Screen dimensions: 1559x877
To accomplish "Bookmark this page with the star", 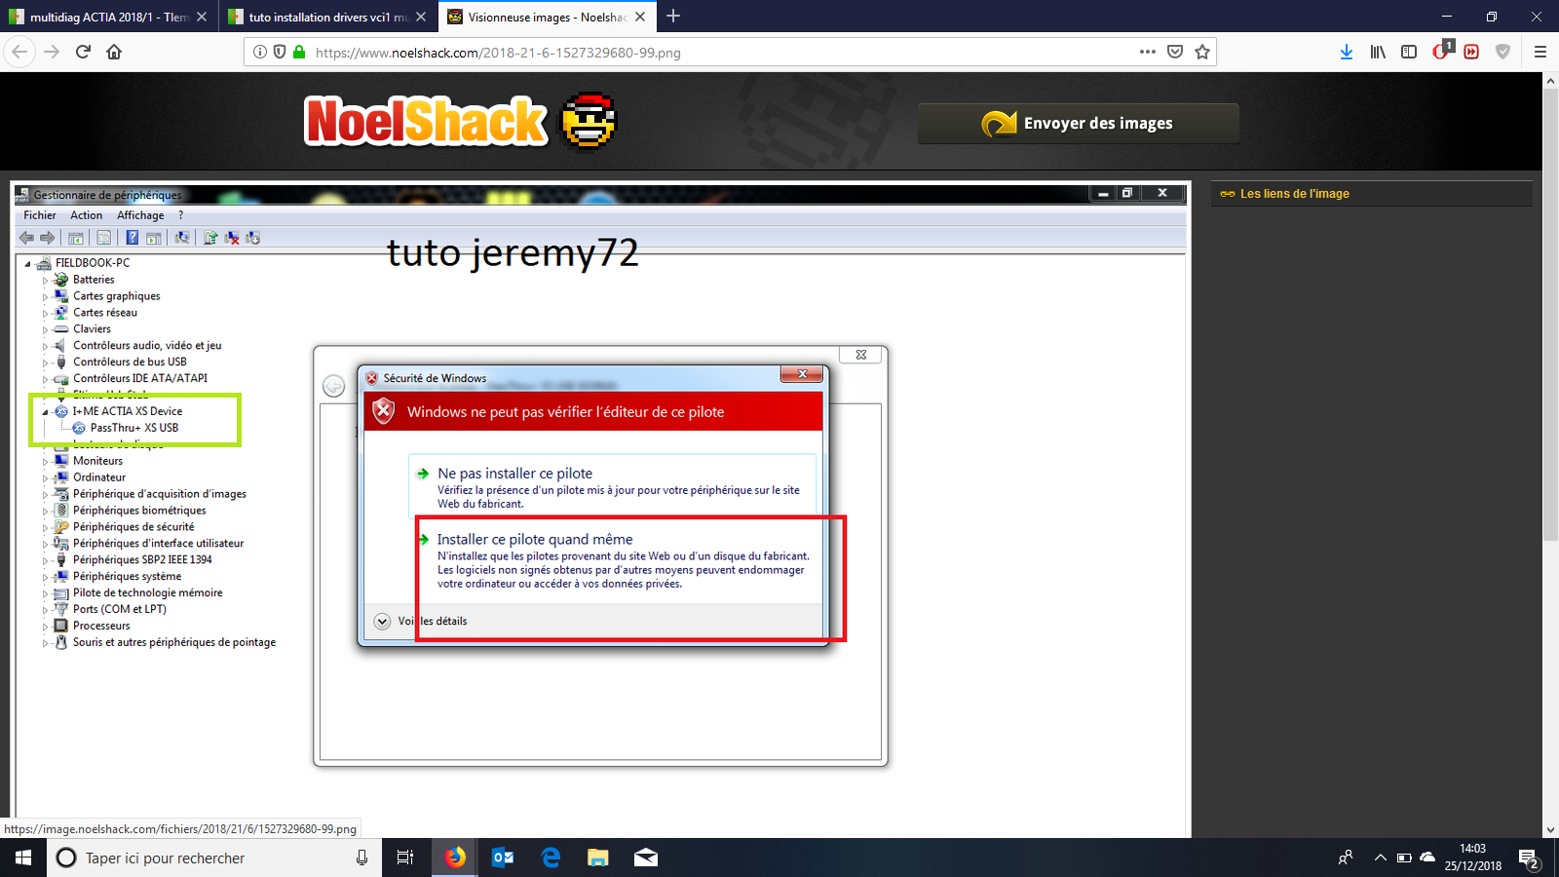I will 1202,52.
